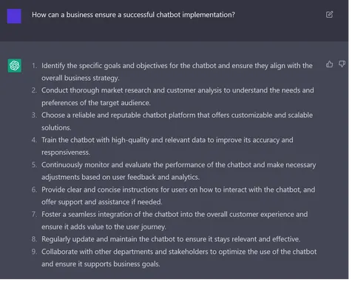Click the line starting 'Train the chatbot with high-quality'
This screenshot has height=282, width=352.
point(169,141)
